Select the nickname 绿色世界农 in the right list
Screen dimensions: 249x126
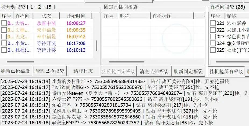(238, 36)
